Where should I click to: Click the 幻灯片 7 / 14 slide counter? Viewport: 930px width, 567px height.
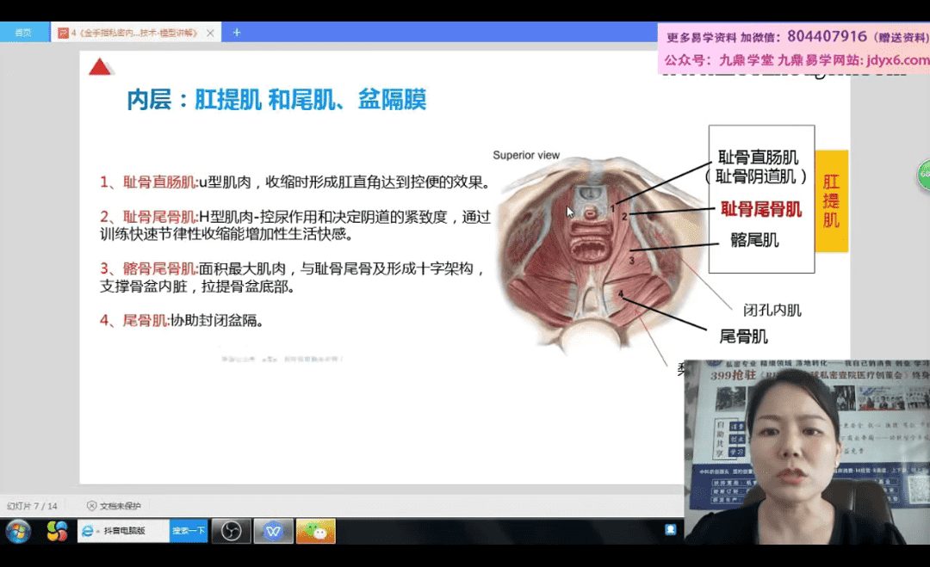click(x=33, y=506)
